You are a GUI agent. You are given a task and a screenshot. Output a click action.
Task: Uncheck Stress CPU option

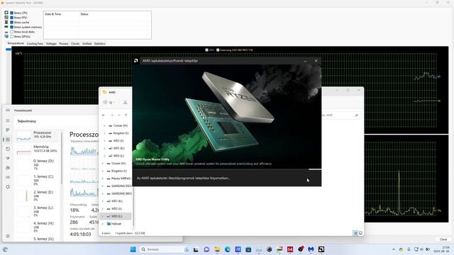pyautogui.click(x=11, y=13)
